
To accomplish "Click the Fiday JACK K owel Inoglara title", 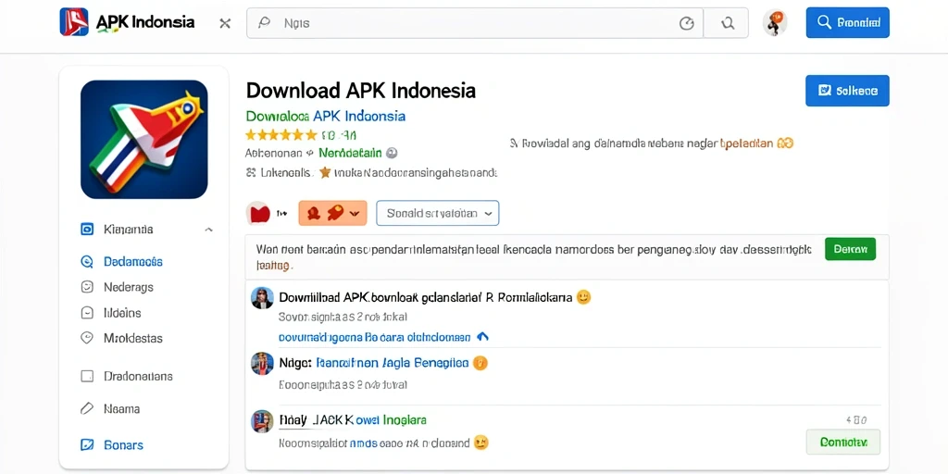I will click(353, 419).
